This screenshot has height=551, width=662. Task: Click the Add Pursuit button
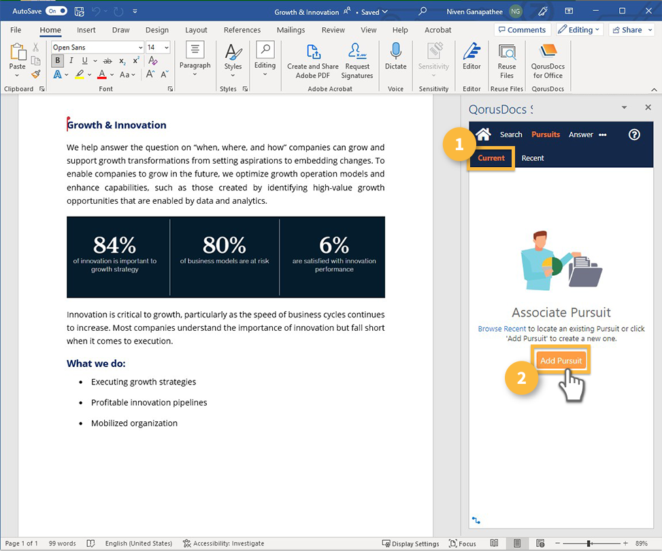pyautogui.click(x=561, y=361)
